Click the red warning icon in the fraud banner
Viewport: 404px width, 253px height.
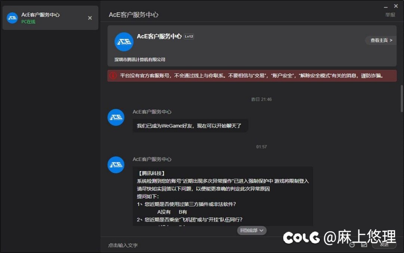(113, 76)
